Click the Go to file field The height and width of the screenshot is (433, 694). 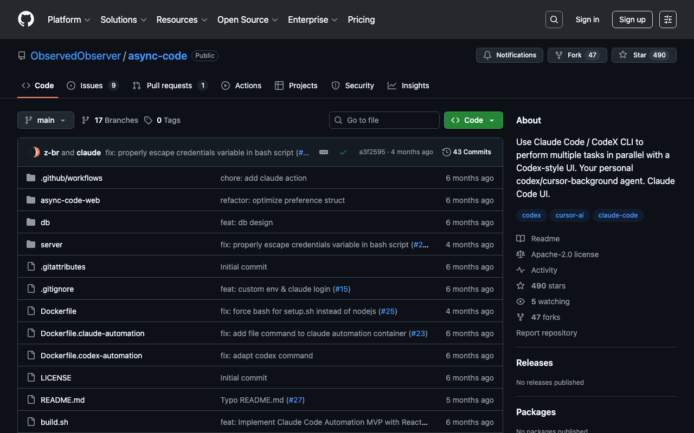(384, 120)
